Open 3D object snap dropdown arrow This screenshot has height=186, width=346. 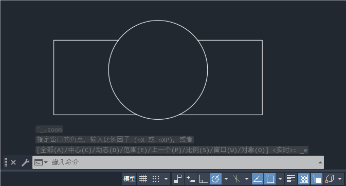340,178
